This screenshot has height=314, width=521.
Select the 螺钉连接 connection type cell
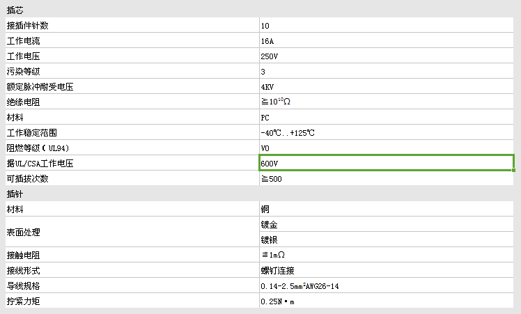pyautogui.click(x=387, y=270)
